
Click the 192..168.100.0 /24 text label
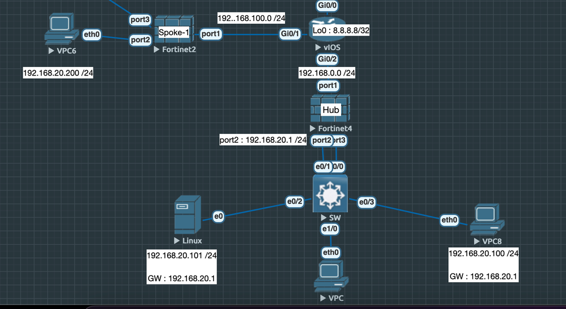pos(251,18)
